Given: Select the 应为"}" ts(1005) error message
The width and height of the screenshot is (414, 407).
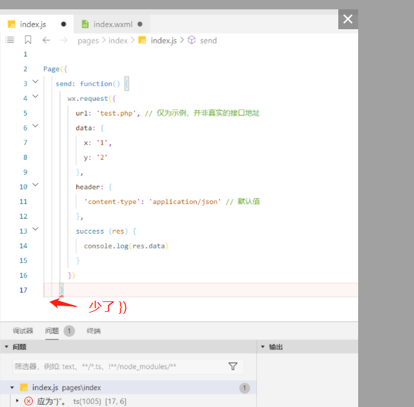Looking at the screenshot, I should pos(81,401).
